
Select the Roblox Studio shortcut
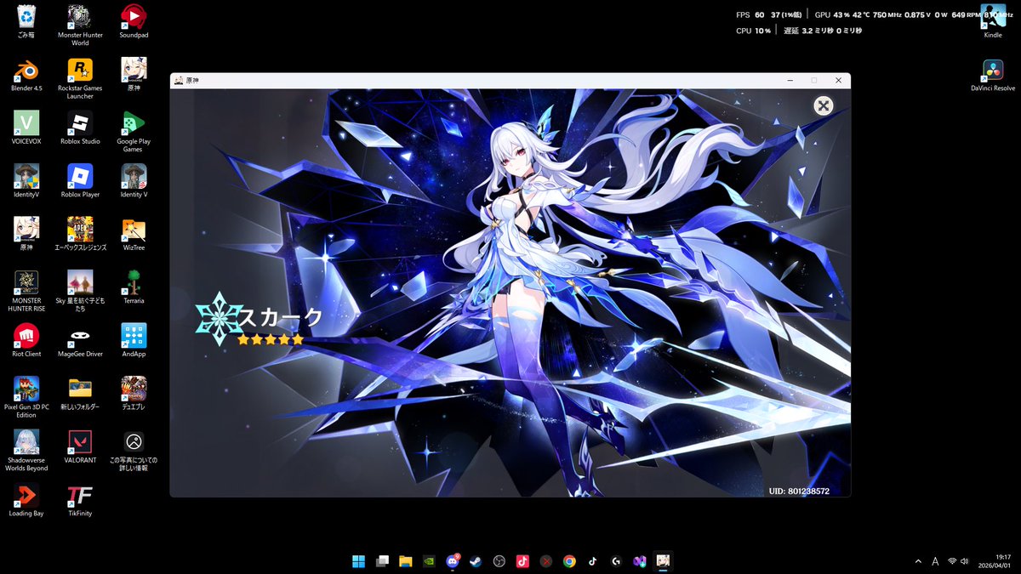pyautogui.click(x=80, y=128)
